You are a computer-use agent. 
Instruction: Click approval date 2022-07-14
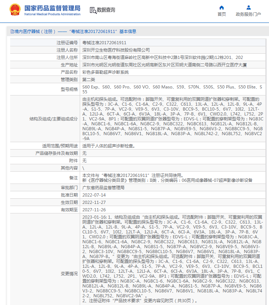pos(94,195)
